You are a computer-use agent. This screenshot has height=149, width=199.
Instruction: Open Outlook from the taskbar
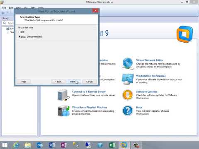click(40, 145)
